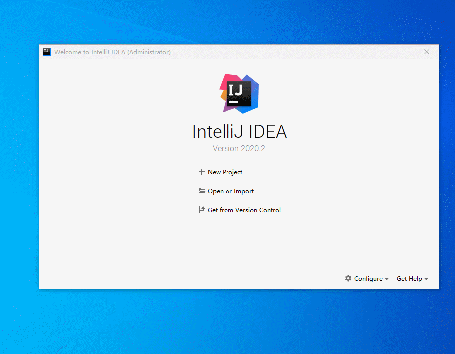The width and height of the screenshot is (455, 354).
Task: Click the large IntelliJ IDEA logo
Action: [x=239, y=94]
